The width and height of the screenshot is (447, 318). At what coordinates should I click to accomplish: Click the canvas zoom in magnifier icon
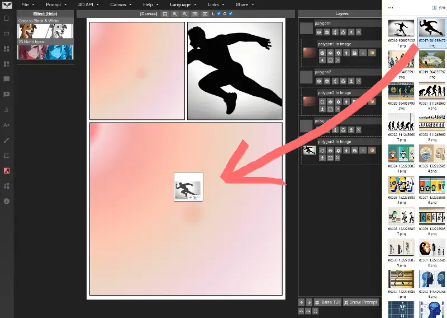click(x=175, y=13)
